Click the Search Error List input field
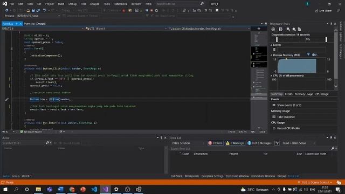The image size is (345, 194). click(x=250, y=149)
